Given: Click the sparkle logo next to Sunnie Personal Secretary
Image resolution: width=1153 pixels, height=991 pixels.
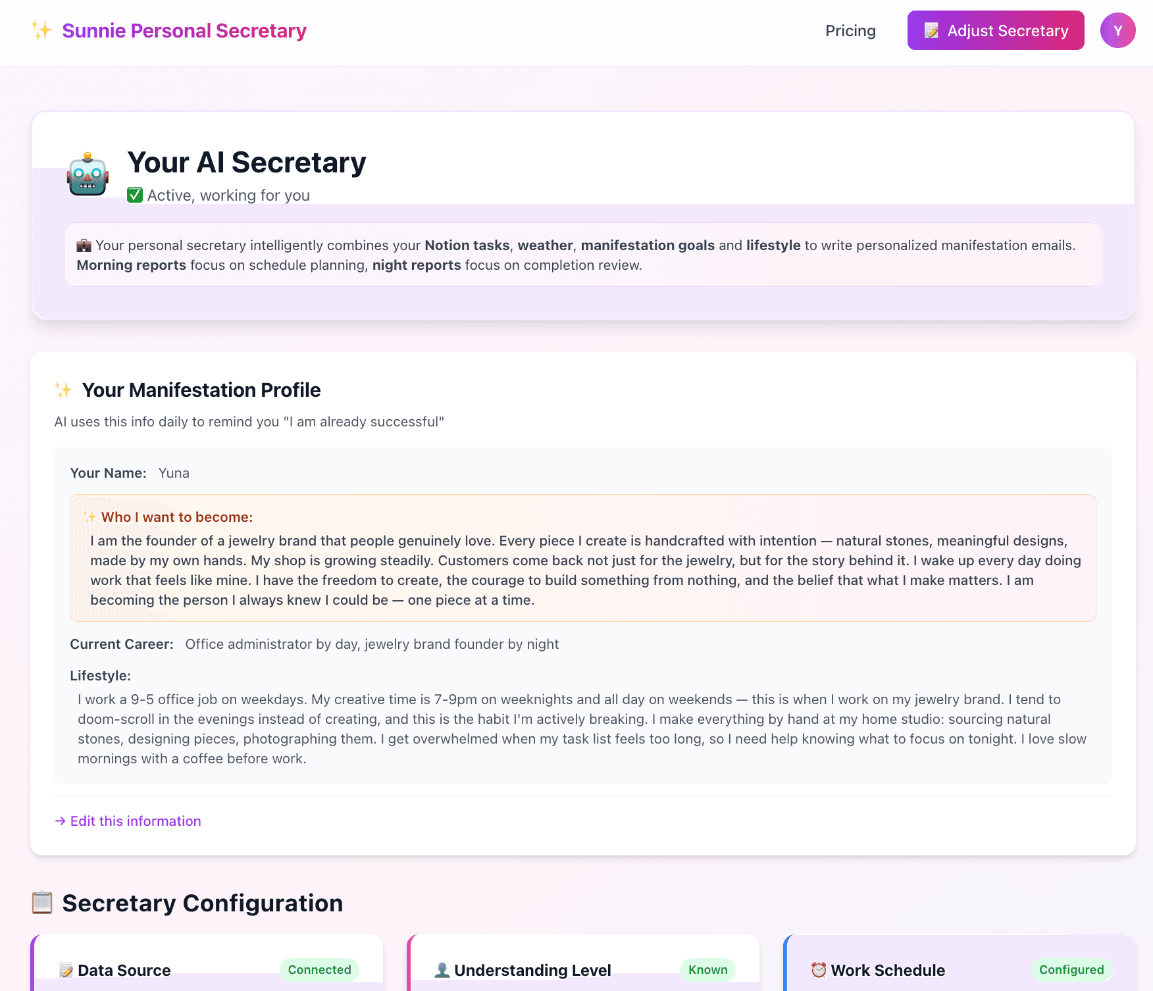Looking at the screenshot, I should coord(41,30).
